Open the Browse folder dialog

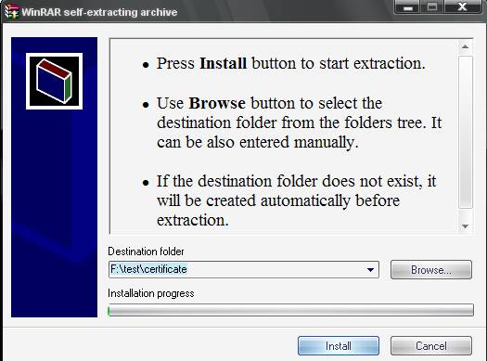(431, 270)
